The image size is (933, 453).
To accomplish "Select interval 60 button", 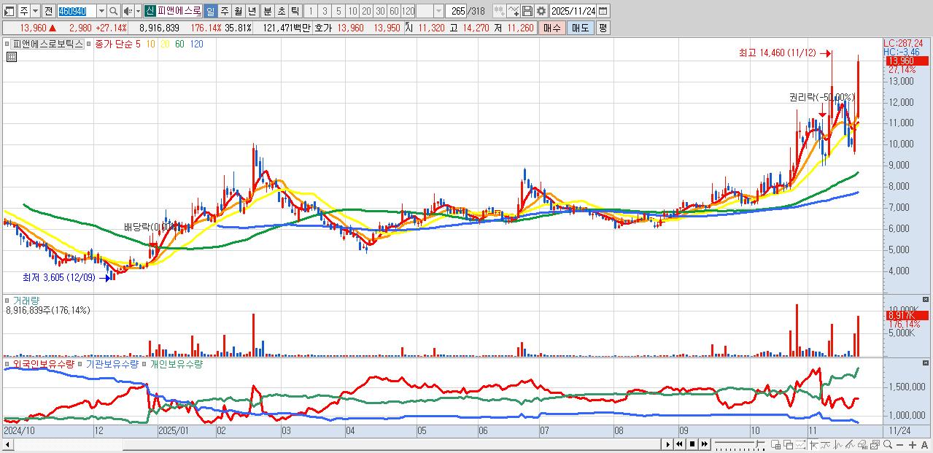I will 394,11.
